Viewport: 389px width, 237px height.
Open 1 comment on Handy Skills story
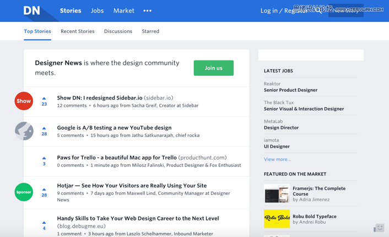[69, 234]
